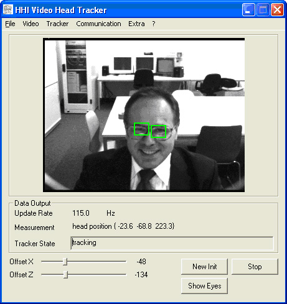Open the Communication menu
The image size is (287, 304).
[x=98, y=24]
